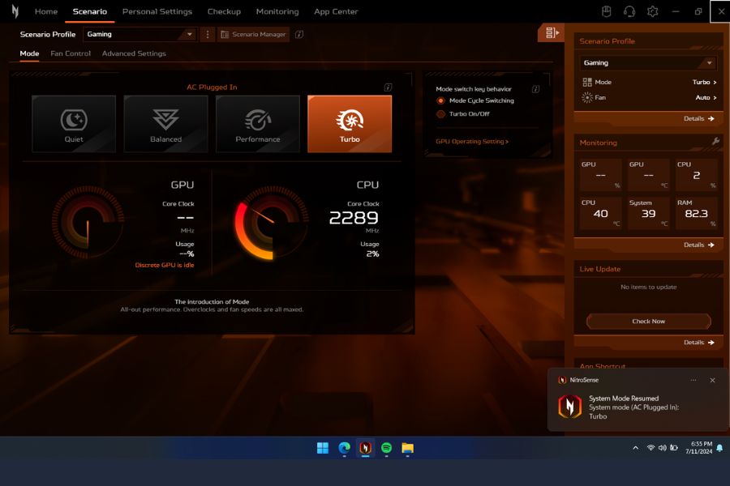The width and height of the screenshot is (730, 486).
Task: Click the Check Now update button
Action: coord(647,322)
